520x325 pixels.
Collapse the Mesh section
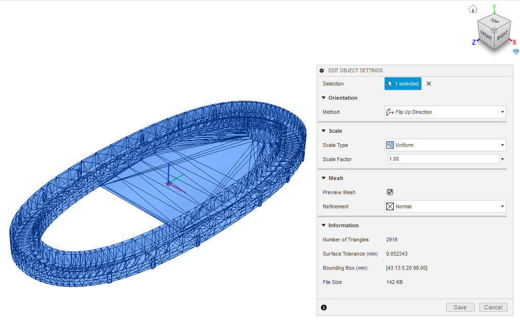pyautogui.click(x=324, y=178)
